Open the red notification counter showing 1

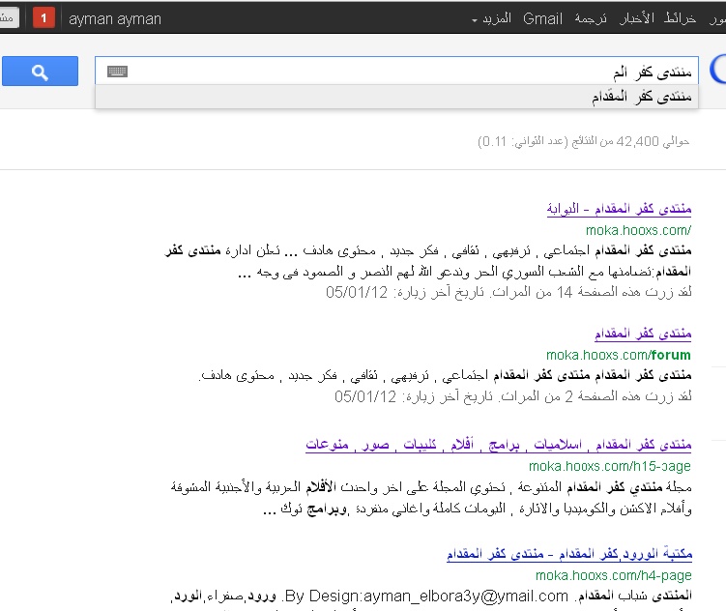44,18
